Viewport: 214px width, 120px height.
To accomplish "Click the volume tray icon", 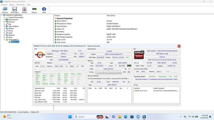I will 193,117.
